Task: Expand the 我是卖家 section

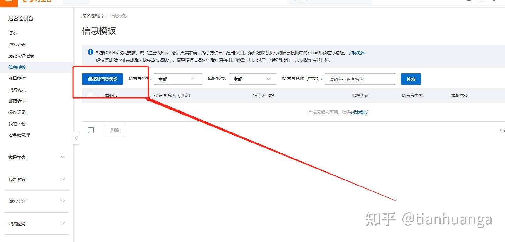Action: (x=36, y=157)
